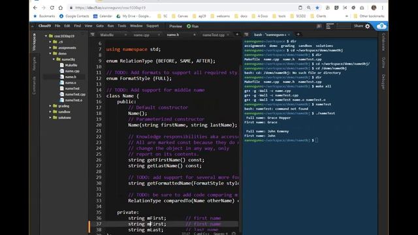Expand the sandbox folder

tap(50, 112)
